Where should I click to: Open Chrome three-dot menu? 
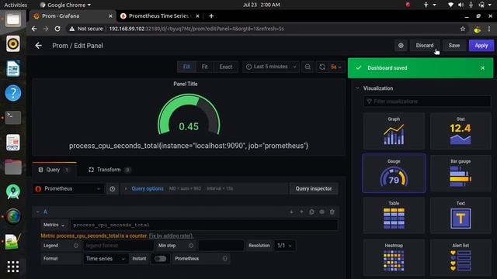pos(489,29)
